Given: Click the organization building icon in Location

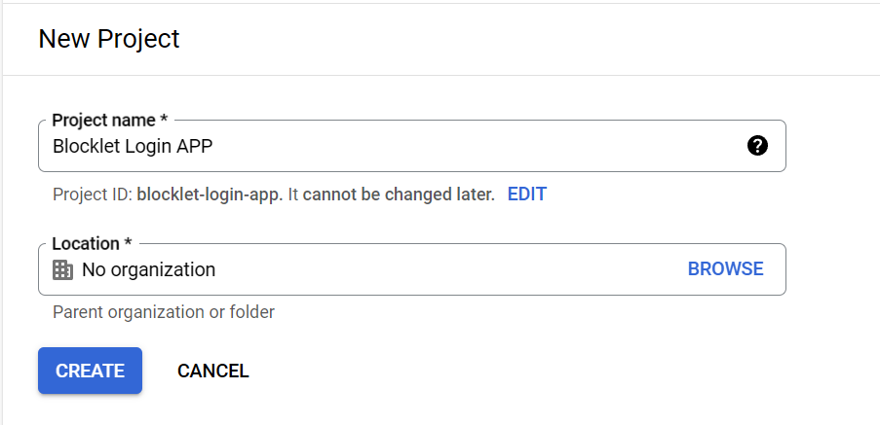Looking at the screenshot, I should [62, 269].
